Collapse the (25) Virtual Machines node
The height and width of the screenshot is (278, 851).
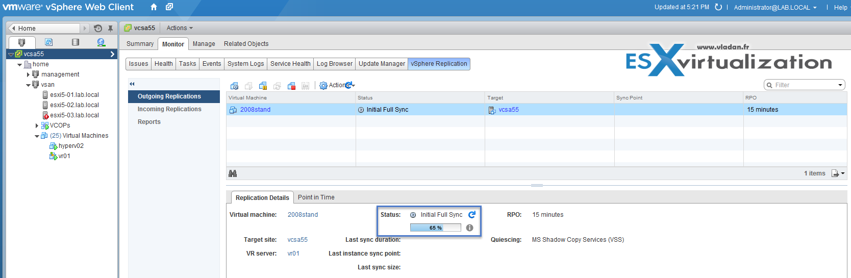coord(37,136)
